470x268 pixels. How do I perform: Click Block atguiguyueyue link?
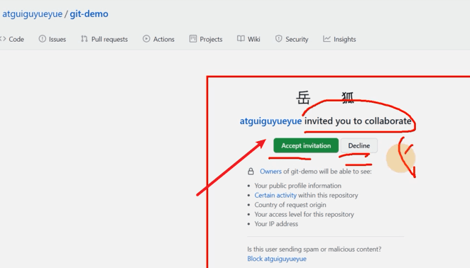[x=277, y=259]
